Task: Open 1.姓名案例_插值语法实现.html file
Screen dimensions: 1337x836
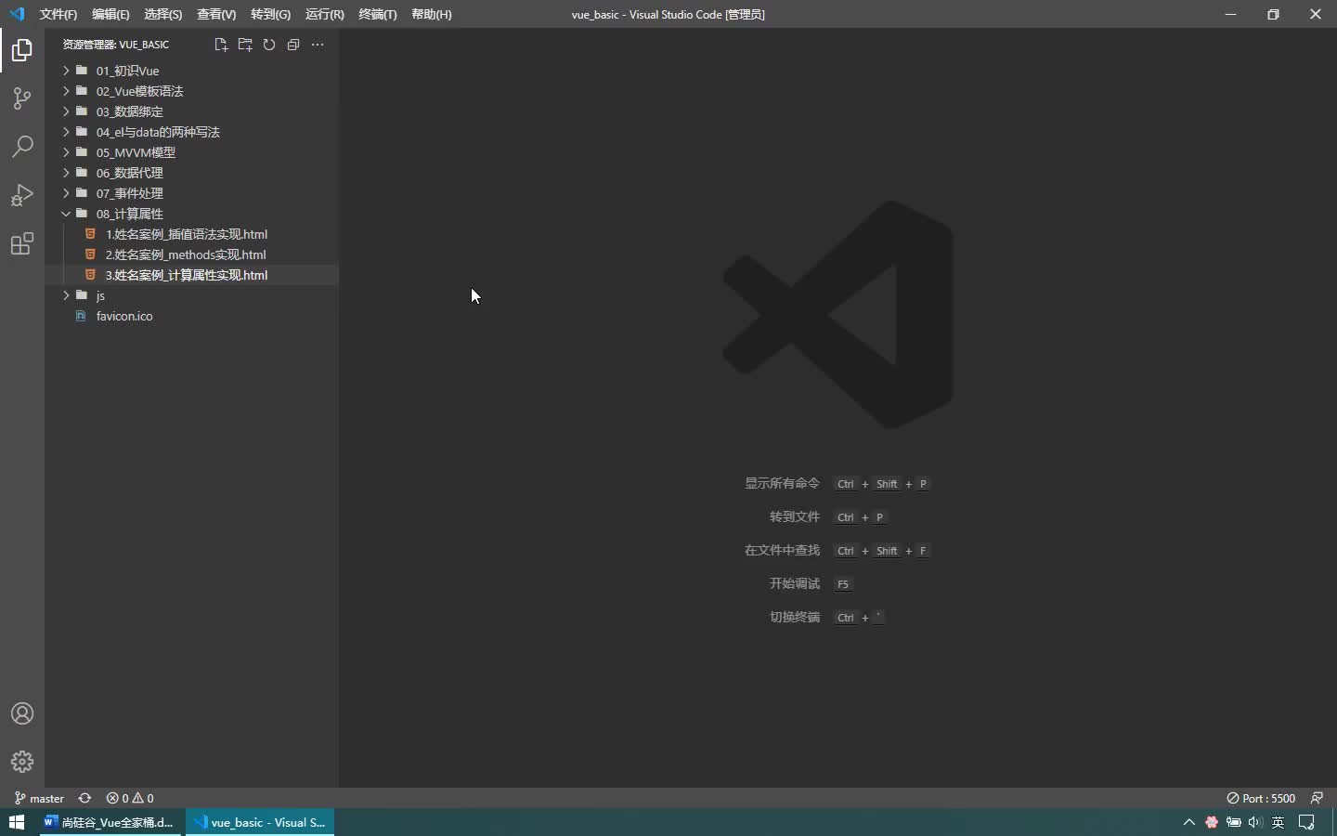Action: [191, 234]
